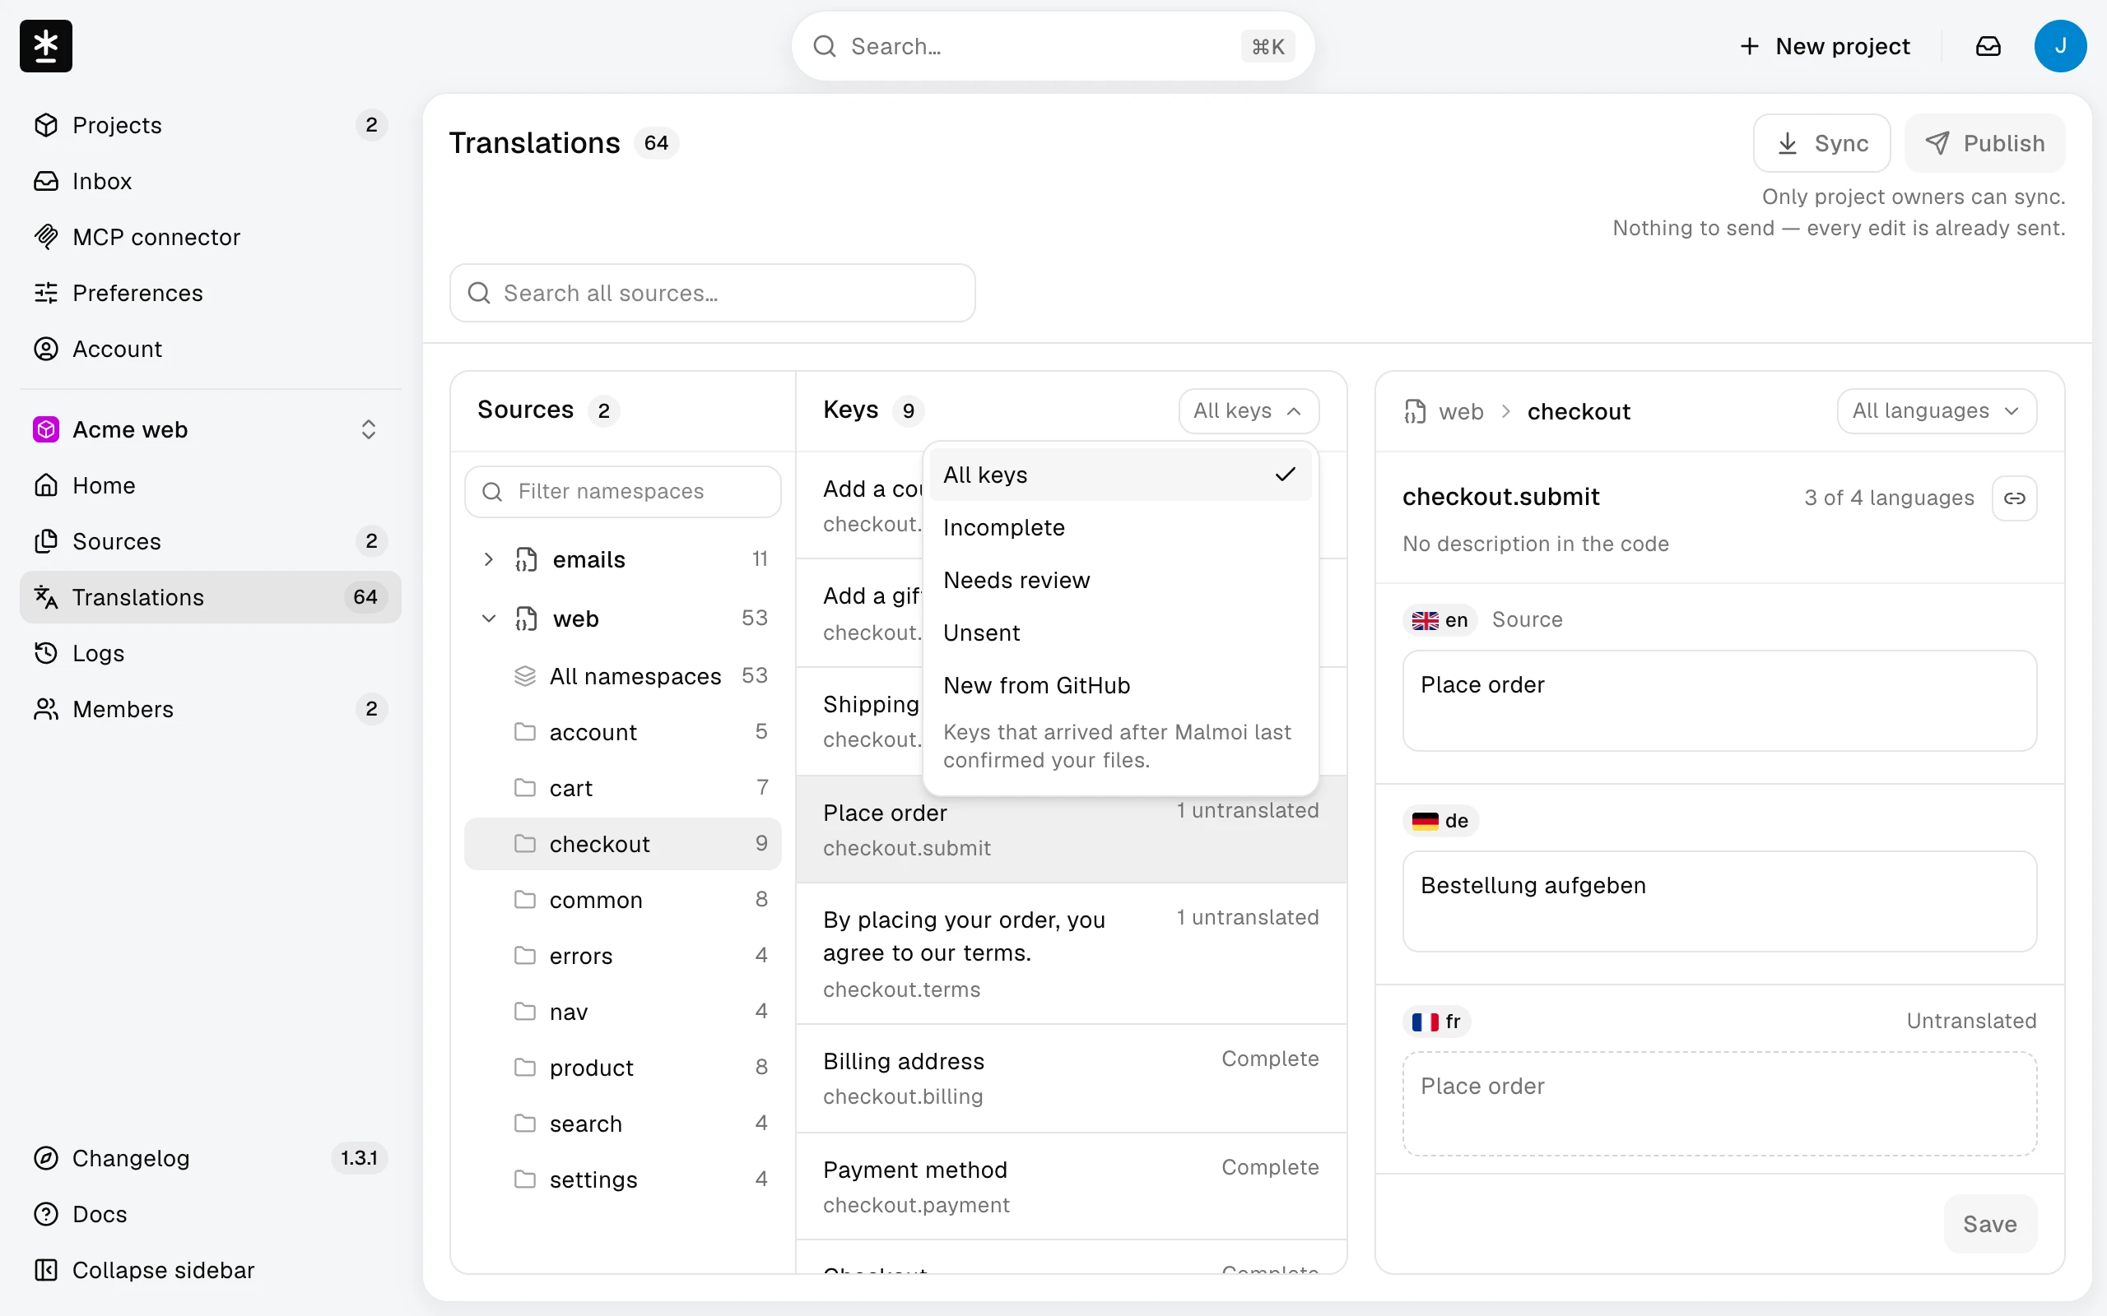Screen dimensions: 2107x1316
Task: Select the cart namespace
Action: point(622,789)
